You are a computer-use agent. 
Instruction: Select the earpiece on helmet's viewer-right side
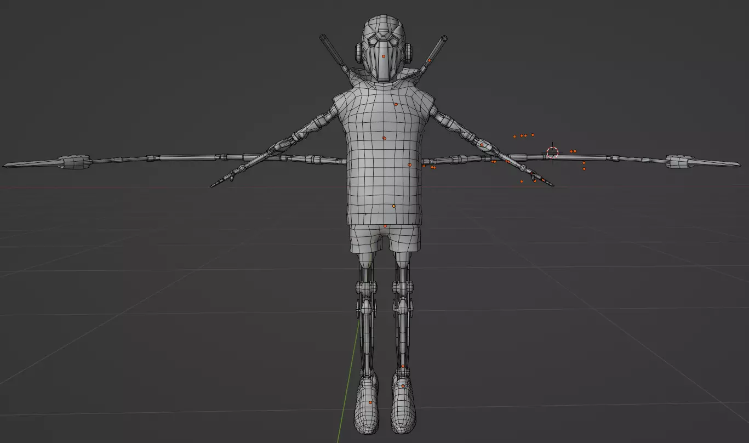coord(408,53)
